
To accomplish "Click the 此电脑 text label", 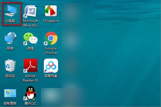I will (10, 21).
